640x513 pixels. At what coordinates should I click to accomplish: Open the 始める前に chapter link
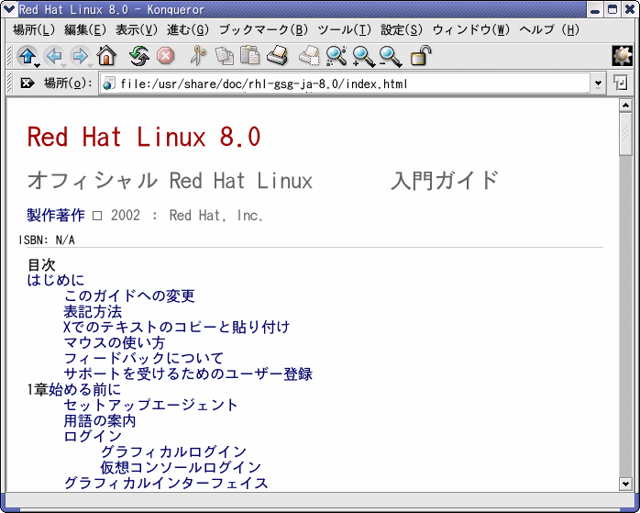(x=85, y=390)
